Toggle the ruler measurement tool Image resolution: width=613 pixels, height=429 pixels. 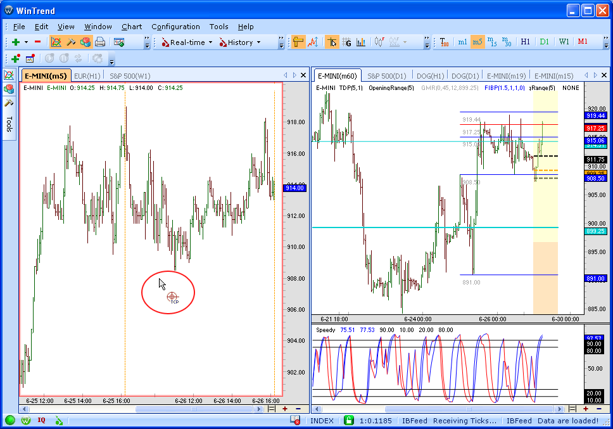(x=298, y=42)
